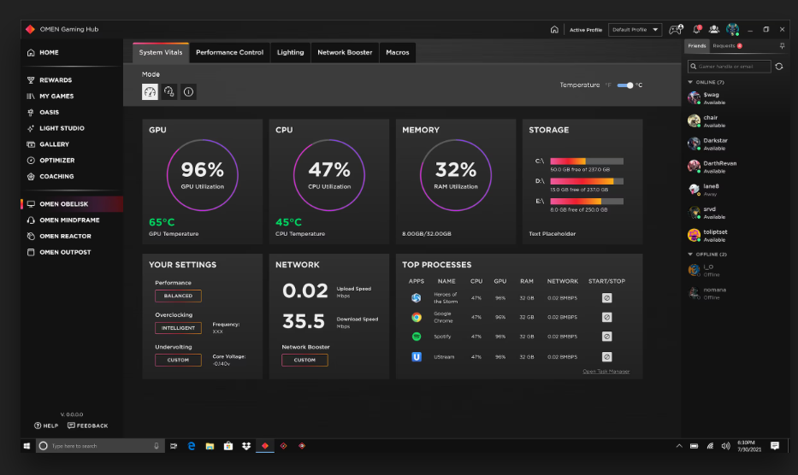Switch to the Performance Control tab
This screenshot has width=798, height=475.
[x=229, y=52]
